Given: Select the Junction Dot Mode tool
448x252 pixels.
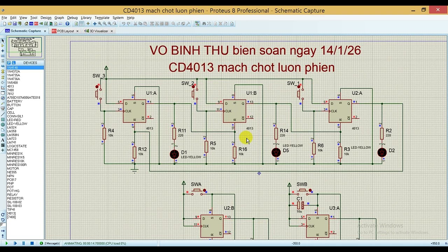Looking at the screenshot, I should click(x=3, y=50).
